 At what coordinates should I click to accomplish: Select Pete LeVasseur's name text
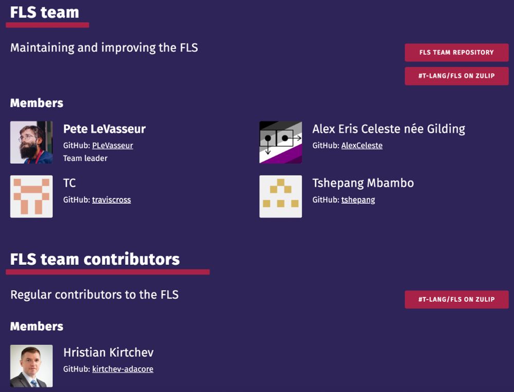pyautogui.click(x=103, y=129)
